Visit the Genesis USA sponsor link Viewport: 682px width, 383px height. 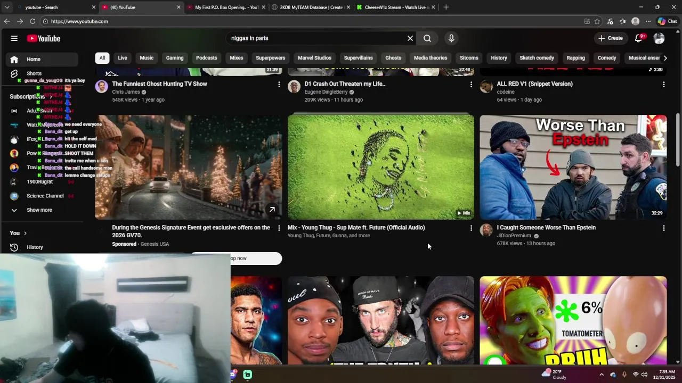(155, 244)
